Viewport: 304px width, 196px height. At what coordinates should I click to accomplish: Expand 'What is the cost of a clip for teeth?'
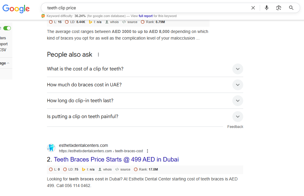(x=238, y=69)
